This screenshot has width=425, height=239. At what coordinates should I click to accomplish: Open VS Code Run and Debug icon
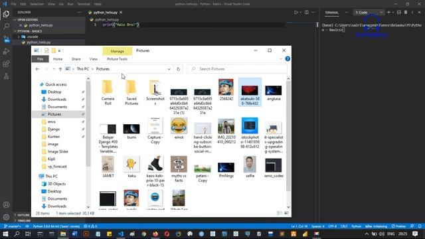point(6,51)
